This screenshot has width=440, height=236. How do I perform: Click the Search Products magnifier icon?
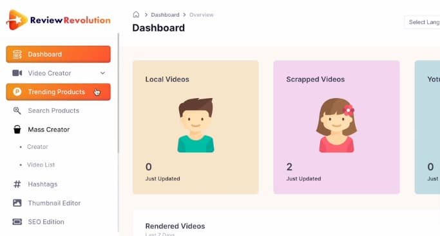(x=17, y=111)
